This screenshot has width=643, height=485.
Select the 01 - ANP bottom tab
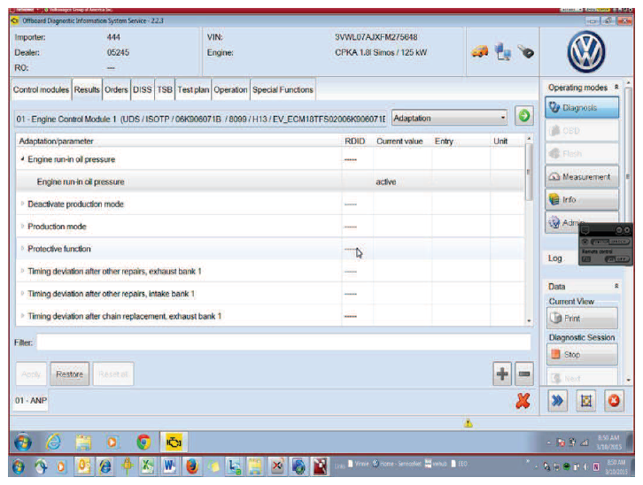click(31, 401)
